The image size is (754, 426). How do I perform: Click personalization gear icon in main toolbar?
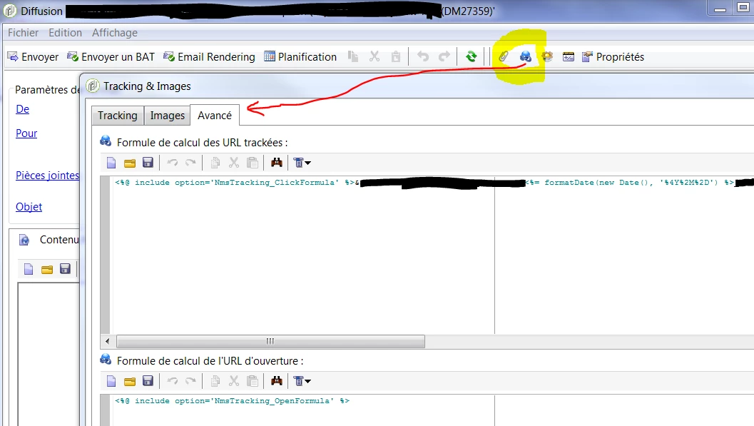pos(547,57)
